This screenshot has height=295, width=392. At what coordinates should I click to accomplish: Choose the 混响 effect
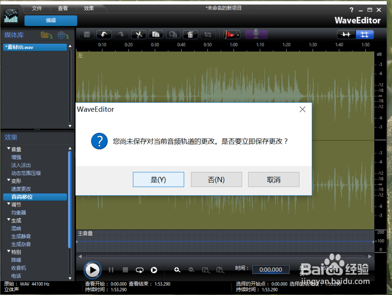tap(16, 228)
